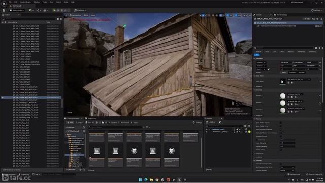
Task: Open viewport options hamburger menu
Action: 67,15
